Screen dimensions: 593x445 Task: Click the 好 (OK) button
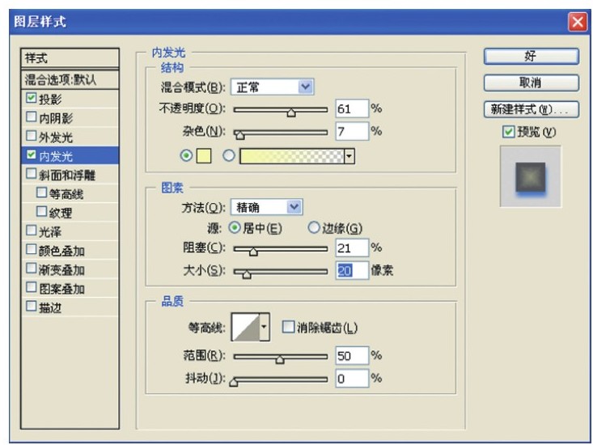531,57
